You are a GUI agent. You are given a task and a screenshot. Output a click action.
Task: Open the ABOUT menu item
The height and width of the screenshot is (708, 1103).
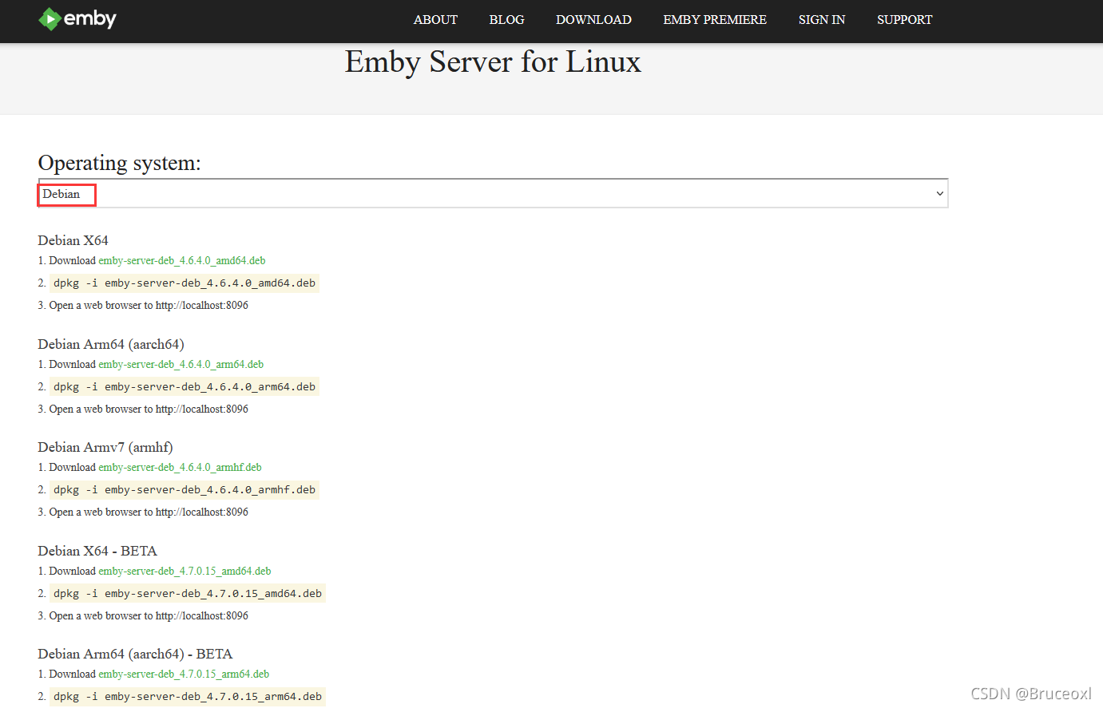pos(435,20)
